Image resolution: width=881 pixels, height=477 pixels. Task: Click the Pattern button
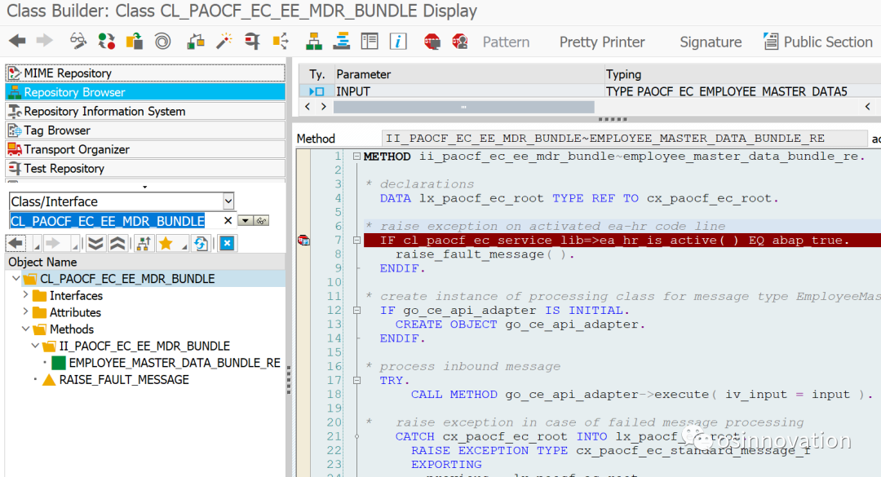coord(506,42)
